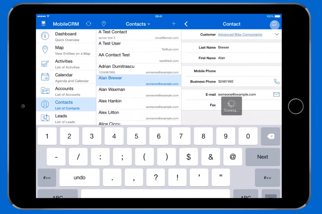322x214 pixels.
Task: Save the contact using the disk icon
Action: coord(274,24)
